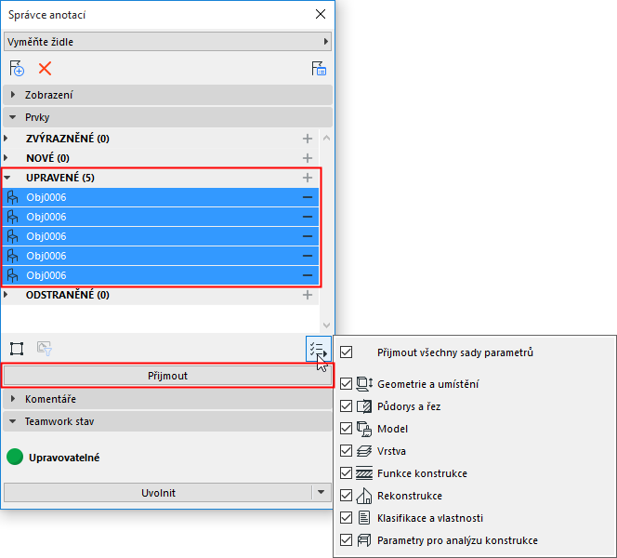617x558 pixels.
Task: Click plus icon on NOVÉ row
Action: coord(308,158)
